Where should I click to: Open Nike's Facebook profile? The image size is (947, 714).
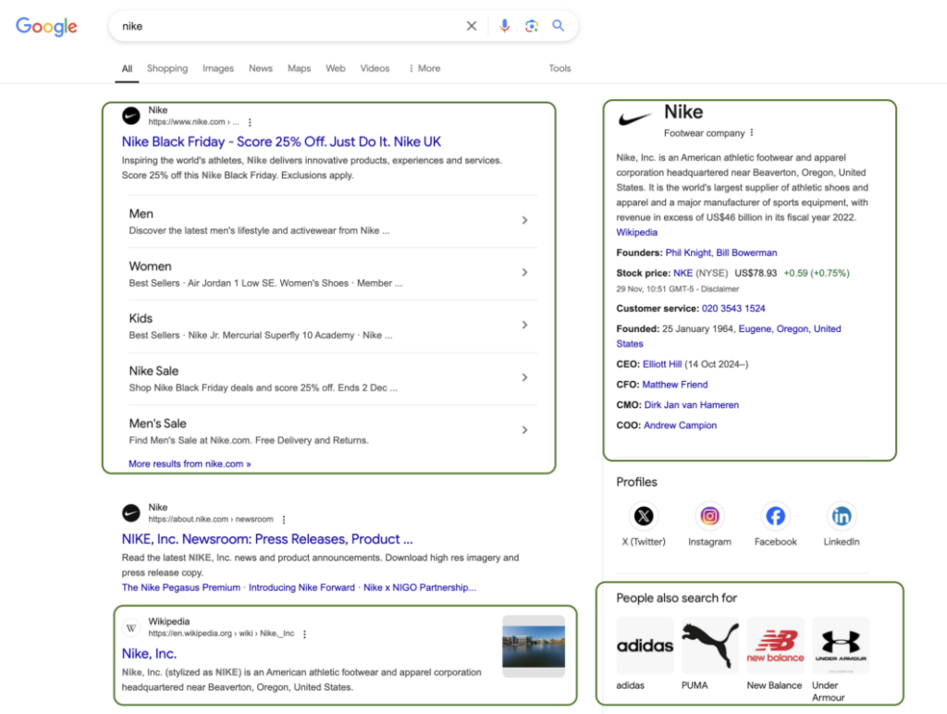click(775, 516)
